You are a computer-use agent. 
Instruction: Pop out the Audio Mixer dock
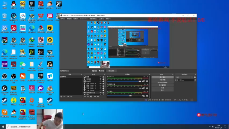tap(149, 74)
